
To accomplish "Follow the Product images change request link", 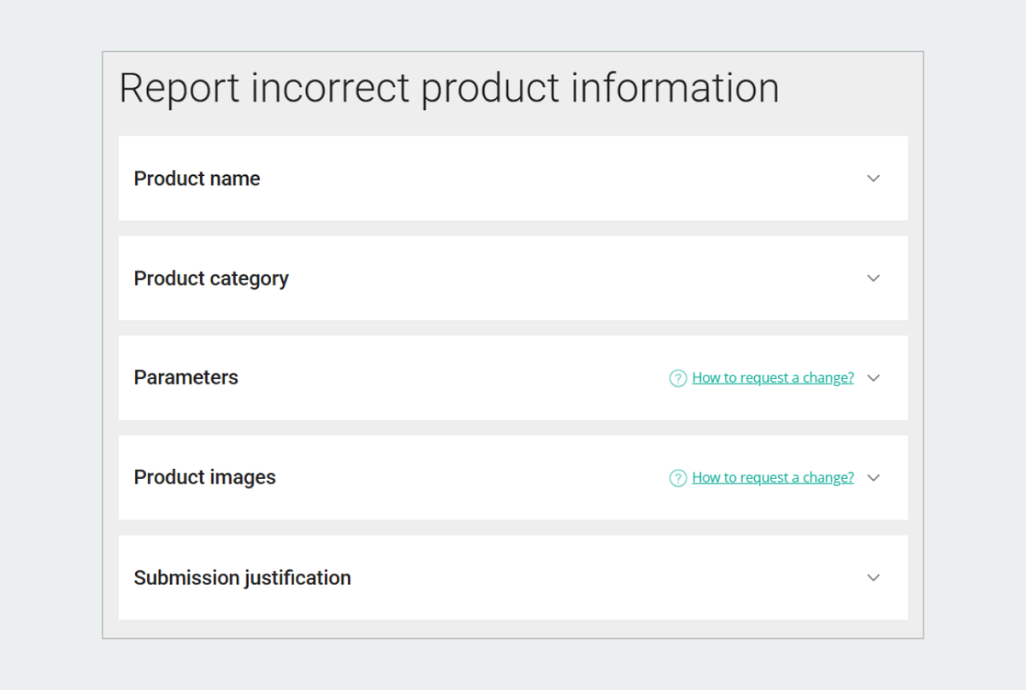I will click(772, 477).
